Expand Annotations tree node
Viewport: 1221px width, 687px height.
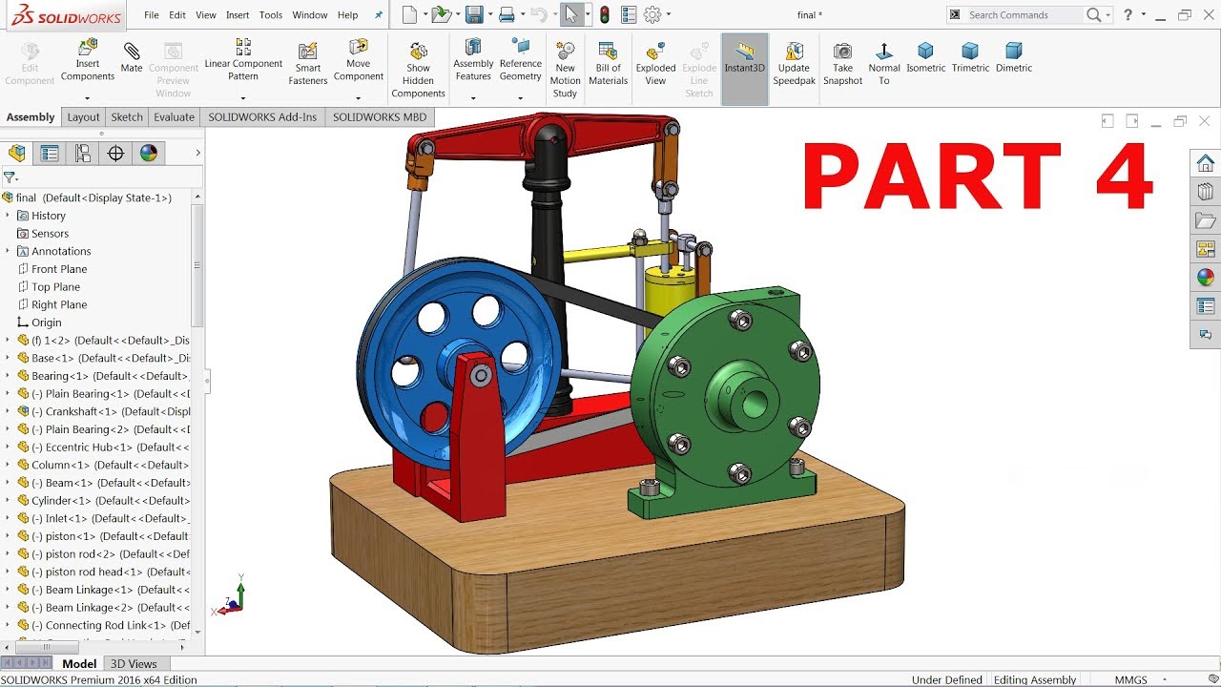8,251
